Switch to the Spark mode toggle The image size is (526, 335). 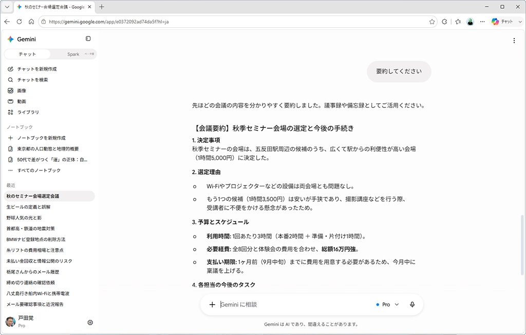pyautogui.click(x=73, y=54)
